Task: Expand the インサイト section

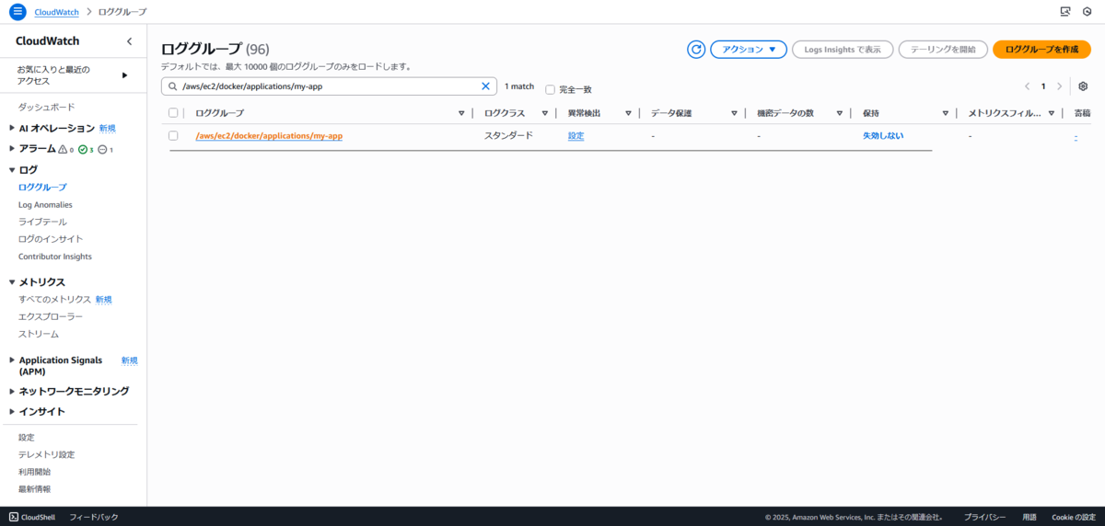Action: tap(12, 412)
